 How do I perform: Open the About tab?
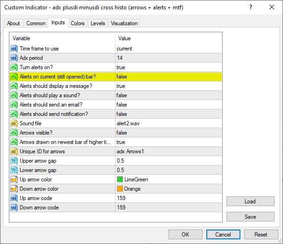pyautogui.click(x=14, y=23)
